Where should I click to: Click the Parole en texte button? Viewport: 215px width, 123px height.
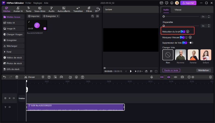tap(171, 70)
